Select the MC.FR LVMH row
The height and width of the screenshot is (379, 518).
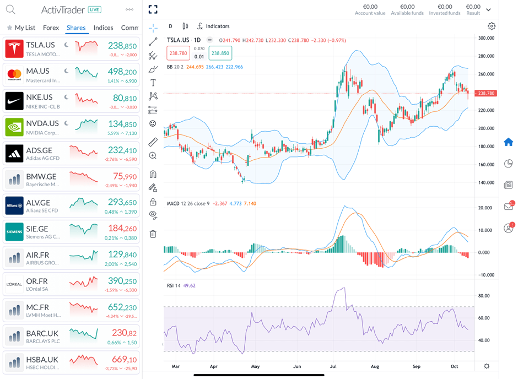(71, 310)
